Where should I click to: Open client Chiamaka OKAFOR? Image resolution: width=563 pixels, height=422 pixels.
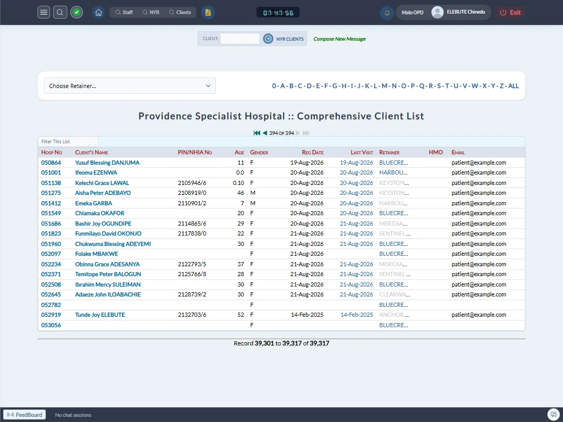click(100, 213)
